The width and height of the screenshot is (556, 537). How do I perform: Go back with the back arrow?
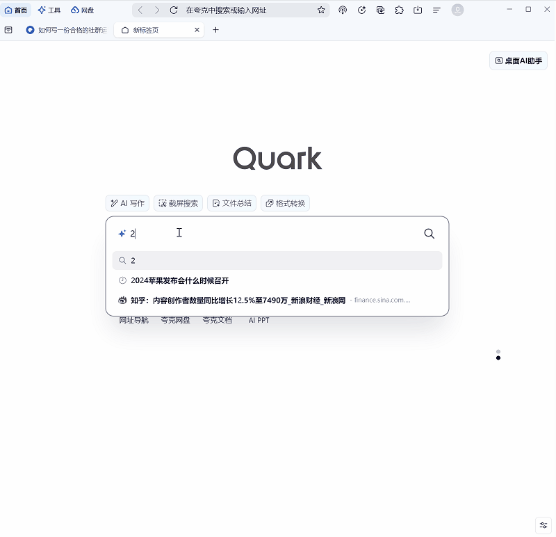coord(140,10)
